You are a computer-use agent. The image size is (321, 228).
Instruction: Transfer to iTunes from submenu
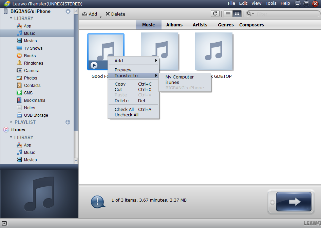(x=185, y=83)
